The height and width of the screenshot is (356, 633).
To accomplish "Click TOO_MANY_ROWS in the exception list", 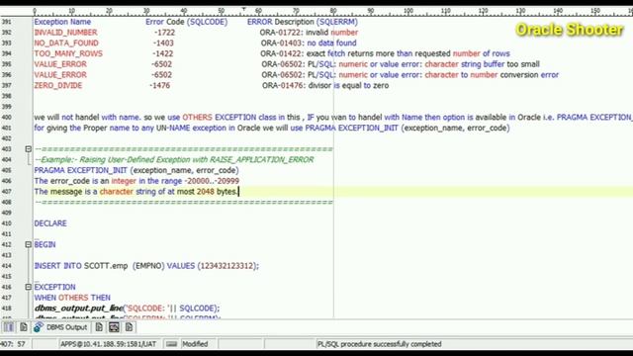I will (x=68, y=53).
